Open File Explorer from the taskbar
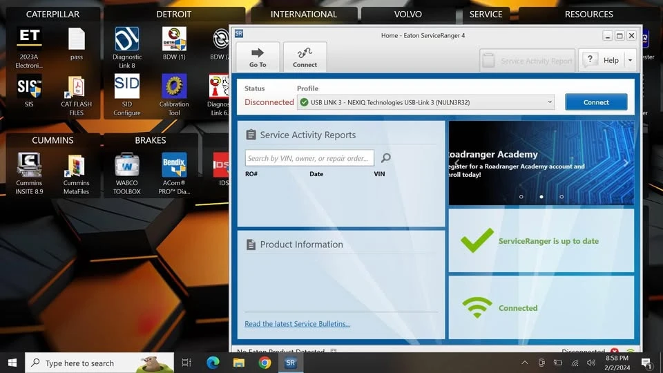 (x=239, y=363)
